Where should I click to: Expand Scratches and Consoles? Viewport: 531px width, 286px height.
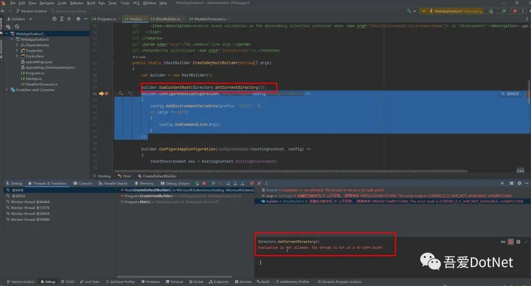pos(7,90)
